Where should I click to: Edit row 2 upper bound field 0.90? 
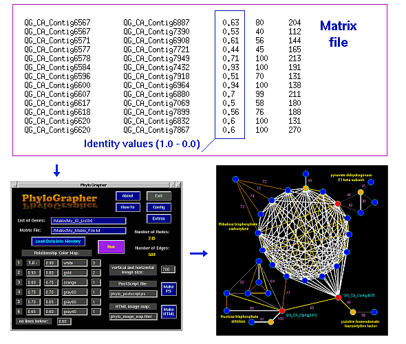coord(33,273)
